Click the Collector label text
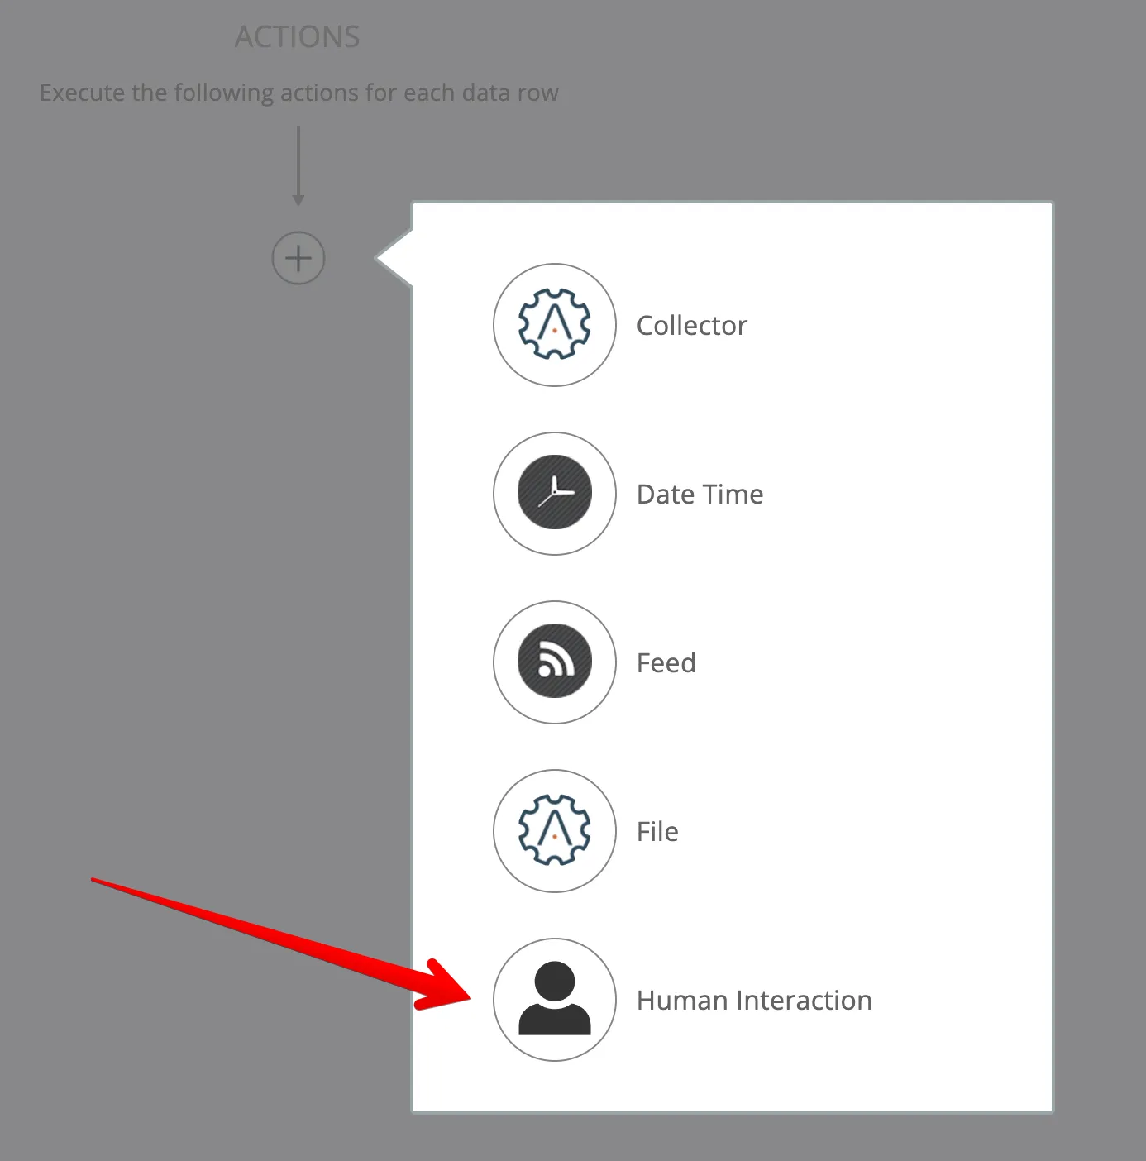Screen dimensions: 1146x1161 pyautogui.click(x=691, y=325)
